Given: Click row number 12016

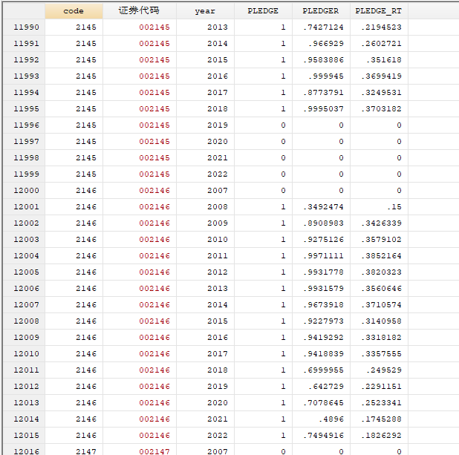Looking at the screenshot, I should tap(25, 451).
